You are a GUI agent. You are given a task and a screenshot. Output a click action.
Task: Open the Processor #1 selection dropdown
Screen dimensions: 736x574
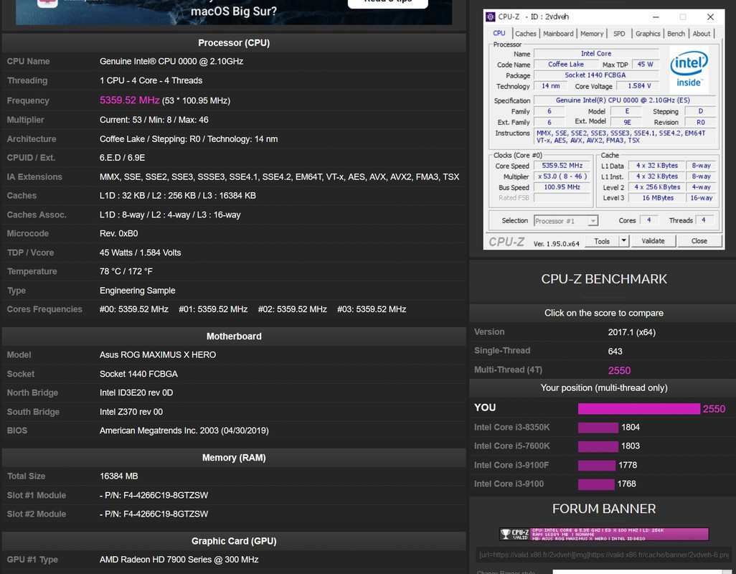[x=565, y=221]
